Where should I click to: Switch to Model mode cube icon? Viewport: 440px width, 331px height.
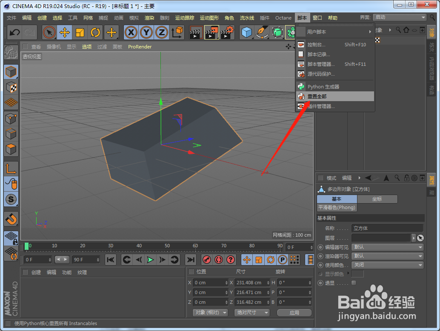click(11, 72)
